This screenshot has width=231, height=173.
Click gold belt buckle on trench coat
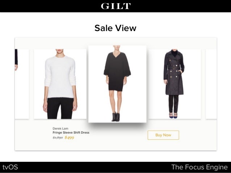pyautogui.click(x=174, y=68)
